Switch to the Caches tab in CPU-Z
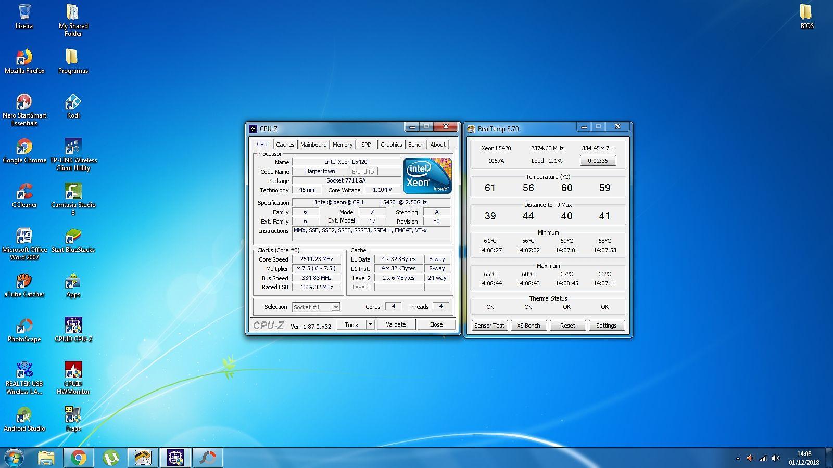 point(285,145)
